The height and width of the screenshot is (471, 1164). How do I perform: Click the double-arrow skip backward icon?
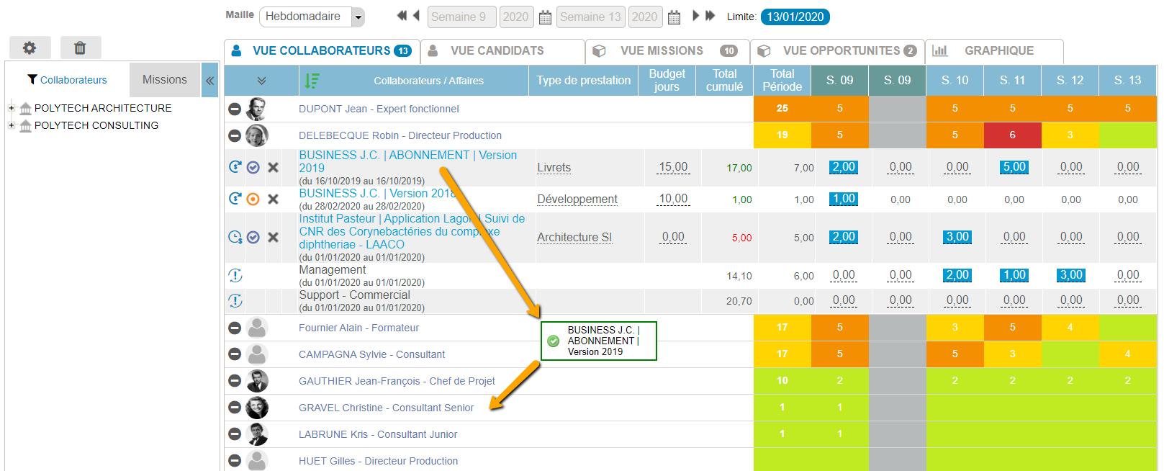(x=402, y=16)
